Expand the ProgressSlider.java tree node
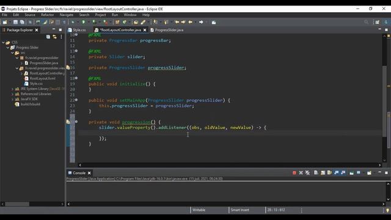391x220 pixels. [x=22, y=63]
